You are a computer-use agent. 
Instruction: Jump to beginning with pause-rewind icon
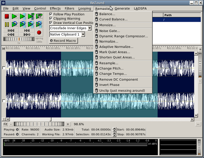tap(11, 31)
